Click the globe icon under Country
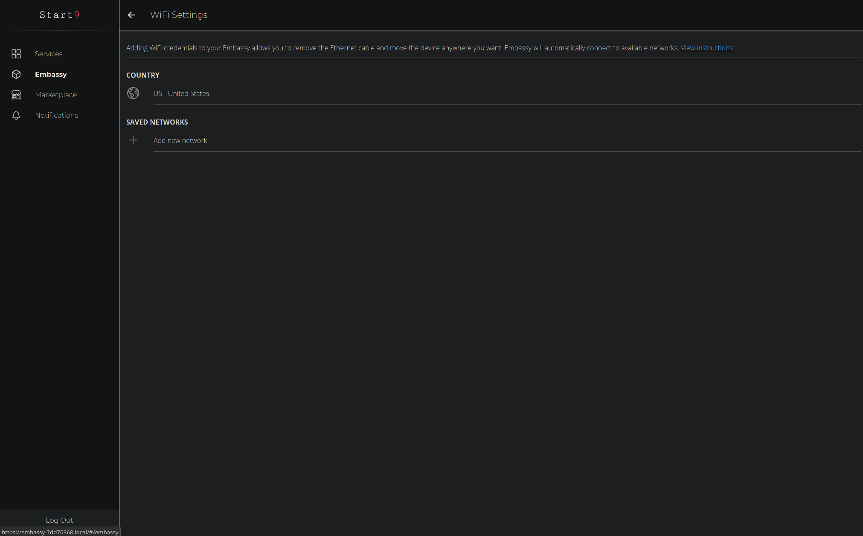863x536 pixels. (x=133, y=93)
